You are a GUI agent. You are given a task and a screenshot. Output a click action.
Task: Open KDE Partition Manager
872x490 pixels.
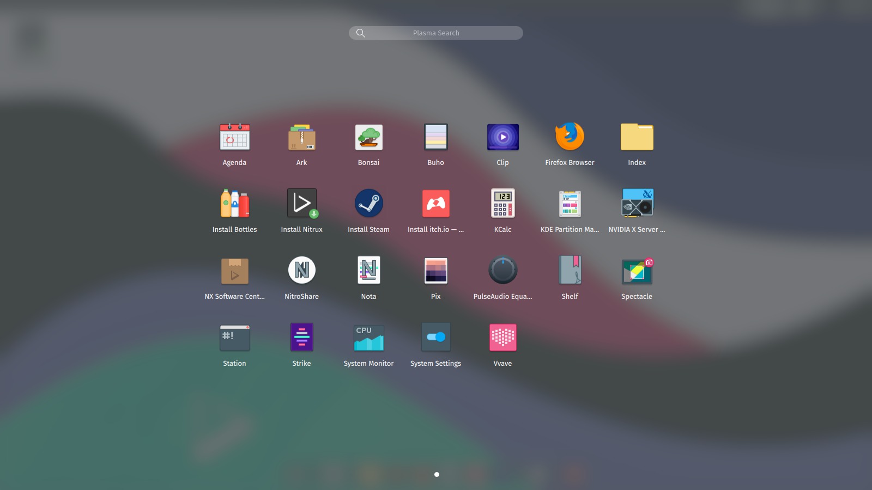pos(570,204)
